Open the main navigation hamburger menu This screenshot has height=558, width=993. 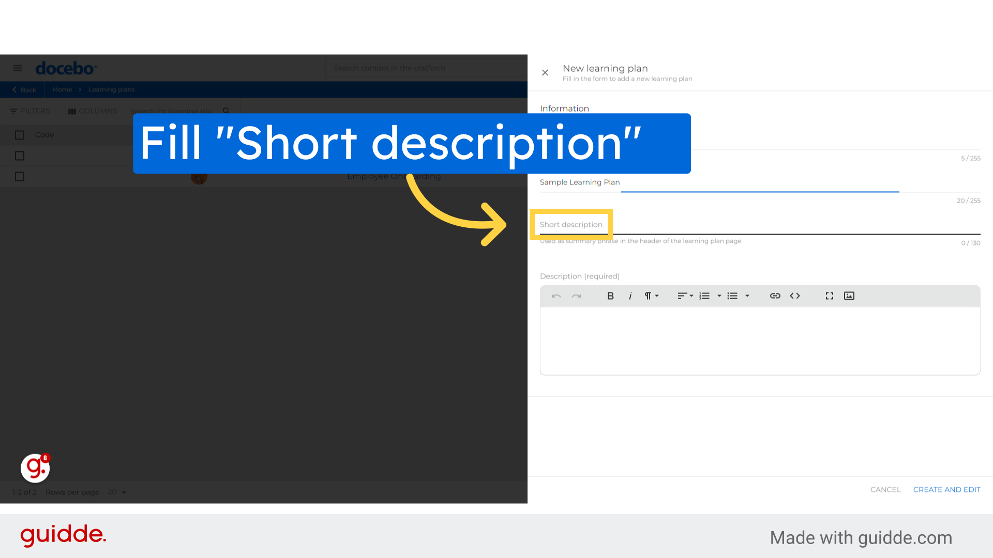[18, 68]
